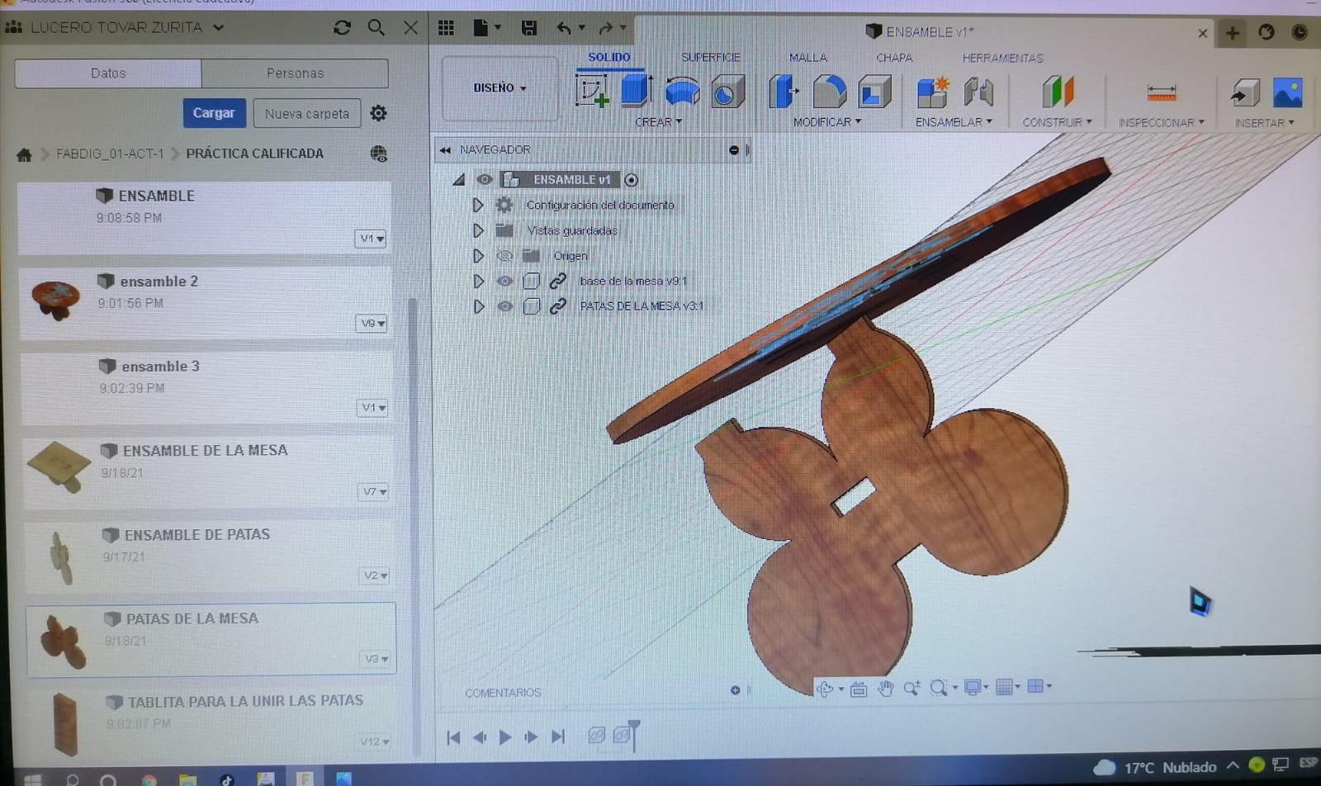Click the Create Sketch tool icon

coord(591,91)
